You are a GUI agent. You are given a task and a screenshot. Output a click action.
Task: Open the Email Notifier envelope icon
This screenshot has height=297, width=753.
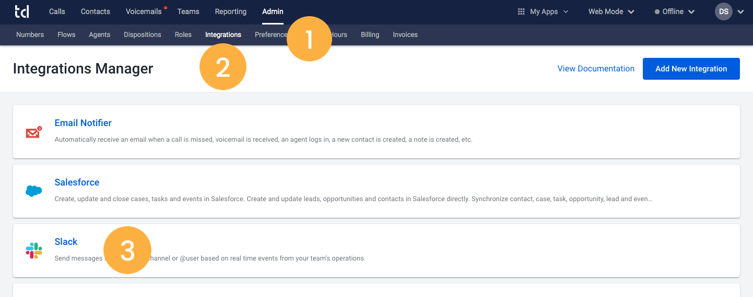[x=33, y=132]
